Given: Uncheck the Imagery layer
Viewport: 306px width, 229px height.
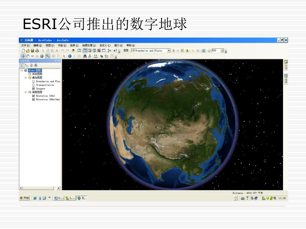Looking at the screenshot, I should (33, 89).
